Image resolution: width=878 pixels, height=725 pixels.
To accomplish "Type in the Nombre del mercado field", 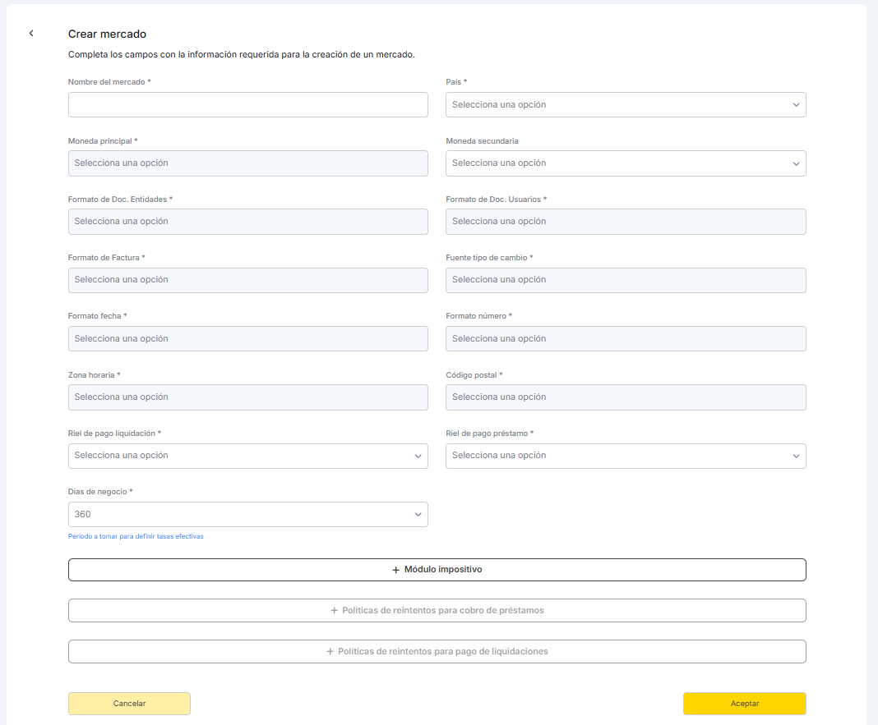I will tap(247, 104).
